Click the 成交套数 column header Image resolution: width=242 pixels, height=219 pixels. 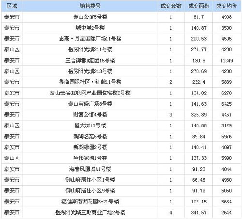click(171, 6)
